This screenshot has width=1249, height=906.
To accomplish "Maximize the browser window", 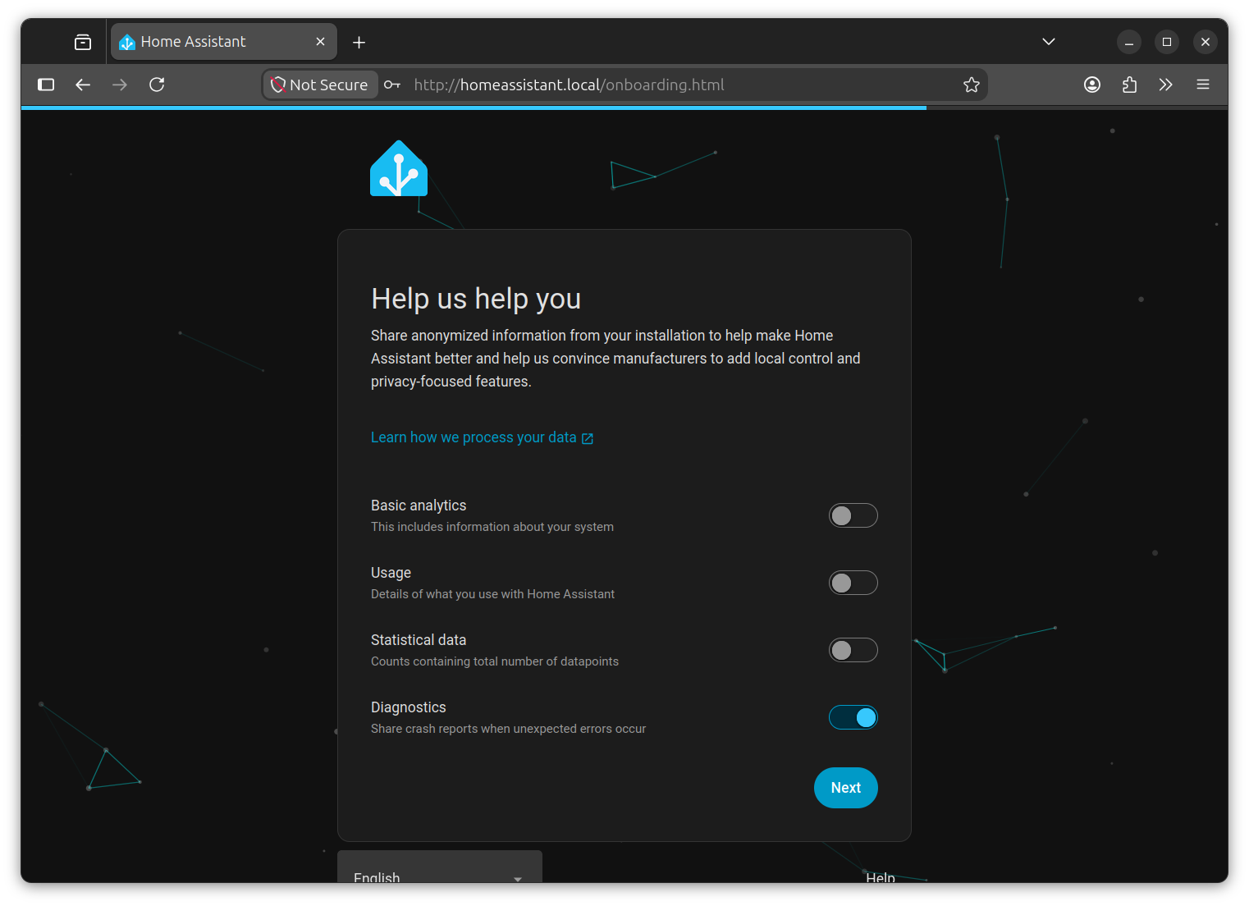I will [x=1167, y=42].
